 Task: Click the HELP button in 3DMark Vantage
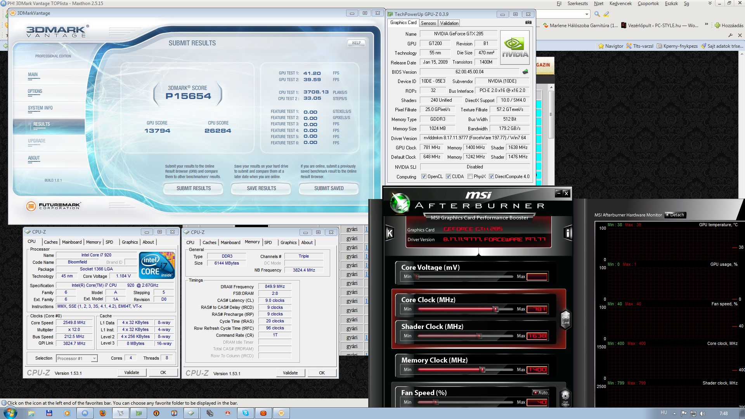(356, 43)
